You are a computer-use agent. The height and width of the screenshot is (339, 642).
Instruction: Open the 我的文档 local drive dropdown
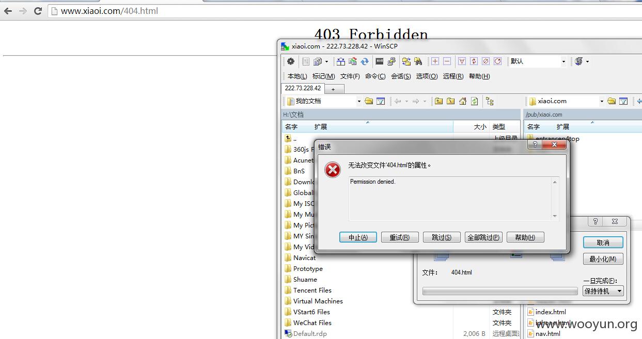pyautogui.click(x=359, y=101)
